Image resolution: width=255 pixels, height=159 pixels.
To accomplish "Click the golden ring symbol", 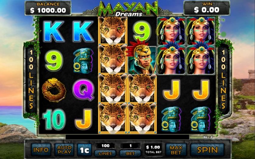I will click(x=54, y=90).
